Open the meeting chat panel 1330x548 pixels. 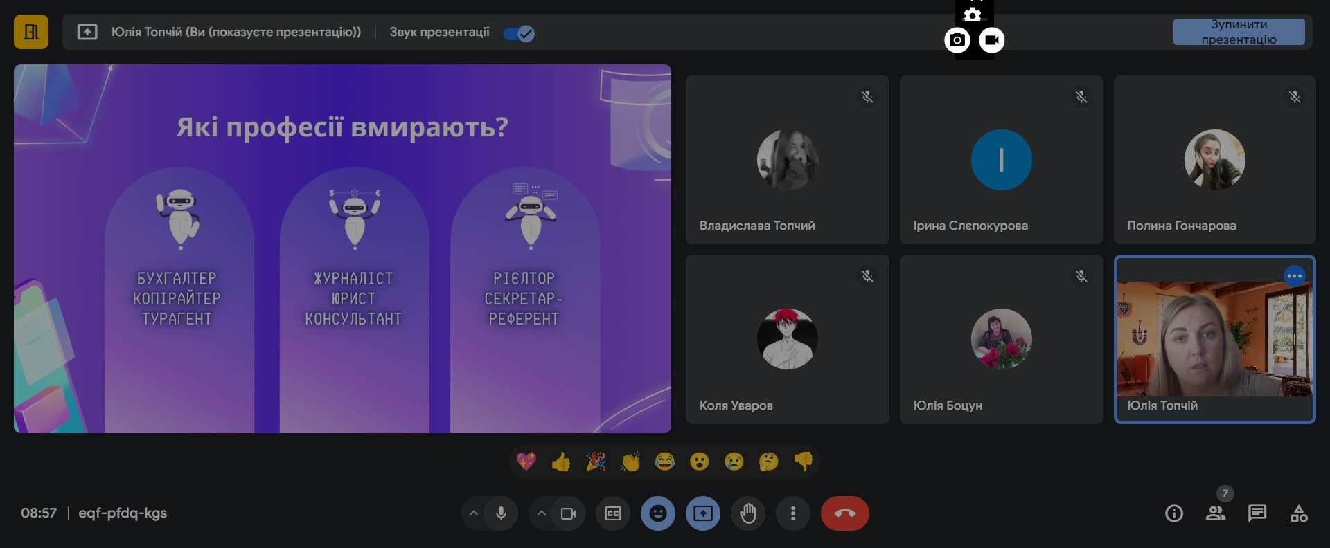click(x=1257, y=513)
